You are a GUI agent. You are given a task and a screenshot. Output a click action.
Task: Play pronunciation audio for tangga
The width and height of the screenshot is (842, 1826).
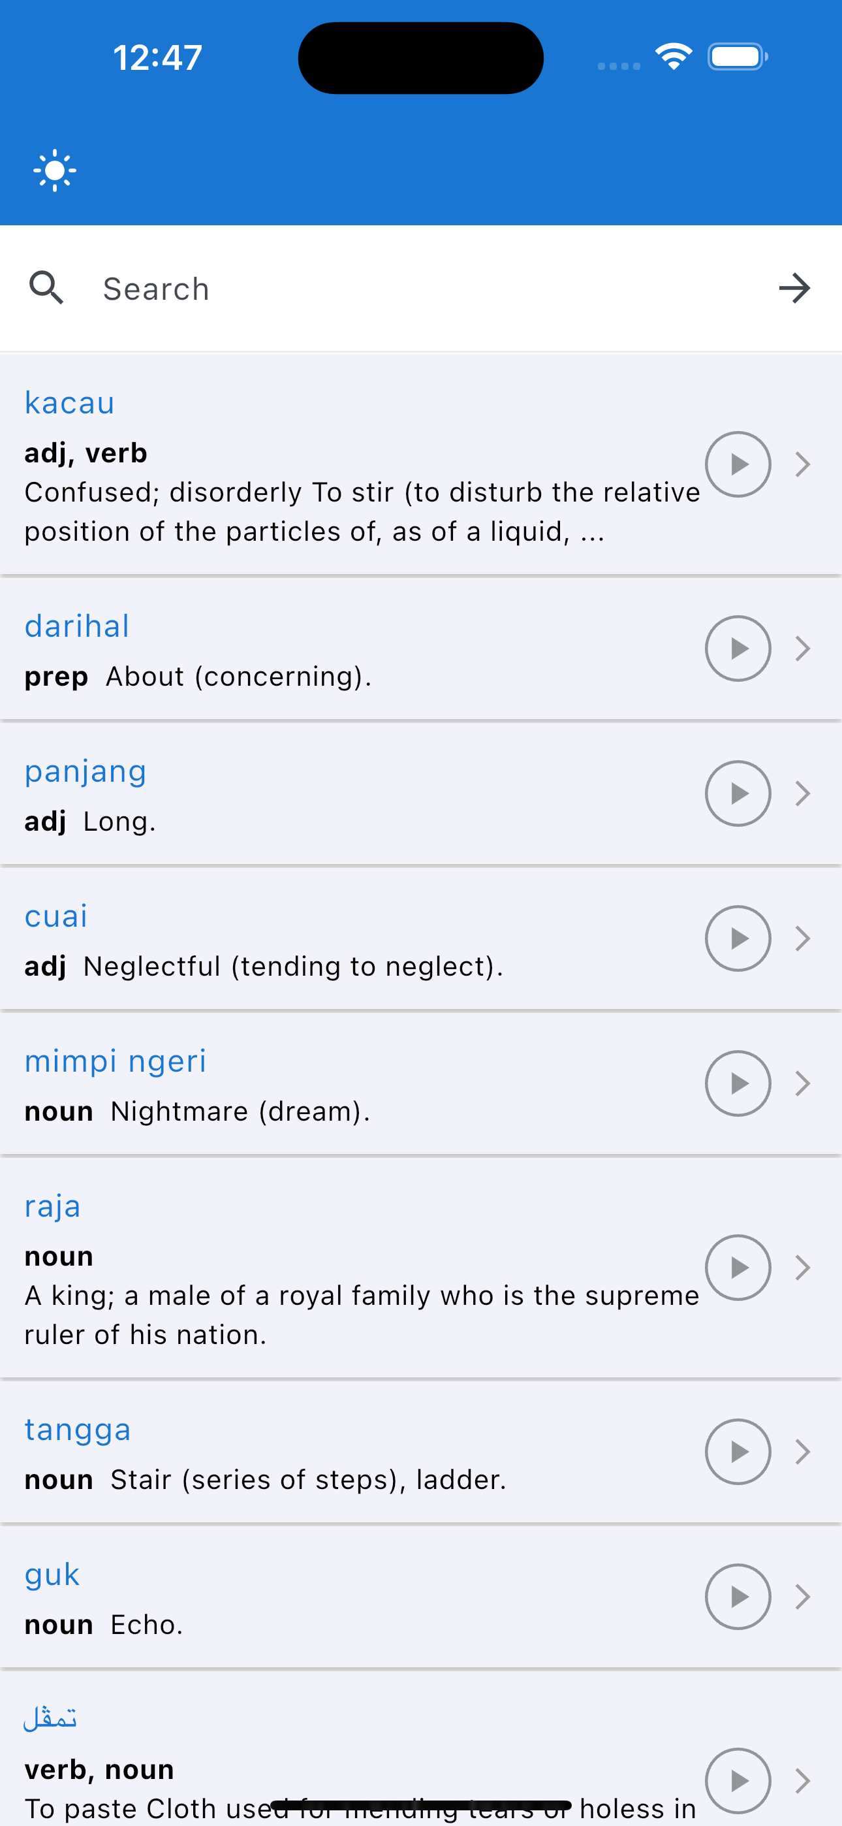[738, 1452]
